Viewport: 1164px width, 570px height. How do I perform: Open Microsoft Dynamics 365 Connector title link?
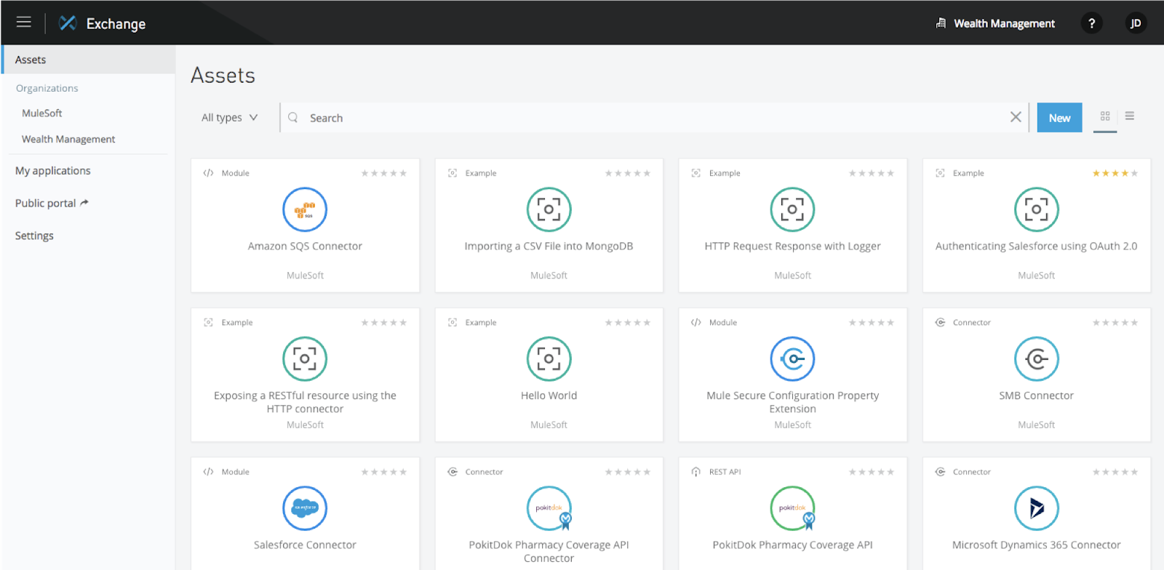pyautogui.click(x=1036, y=545)
